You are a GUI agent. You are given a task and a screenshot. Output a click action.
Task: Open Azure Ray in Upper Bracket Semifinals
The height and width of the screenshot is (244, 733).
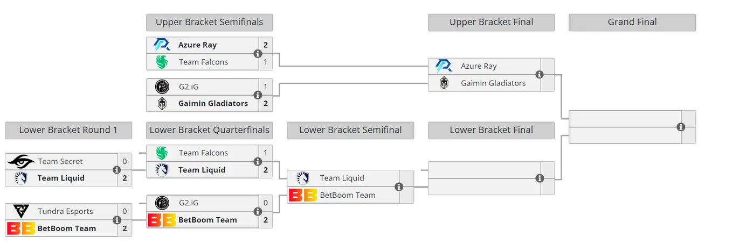197,45
